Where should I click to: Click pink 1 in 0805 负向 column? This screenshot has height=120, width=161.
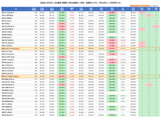coord(156,26)
